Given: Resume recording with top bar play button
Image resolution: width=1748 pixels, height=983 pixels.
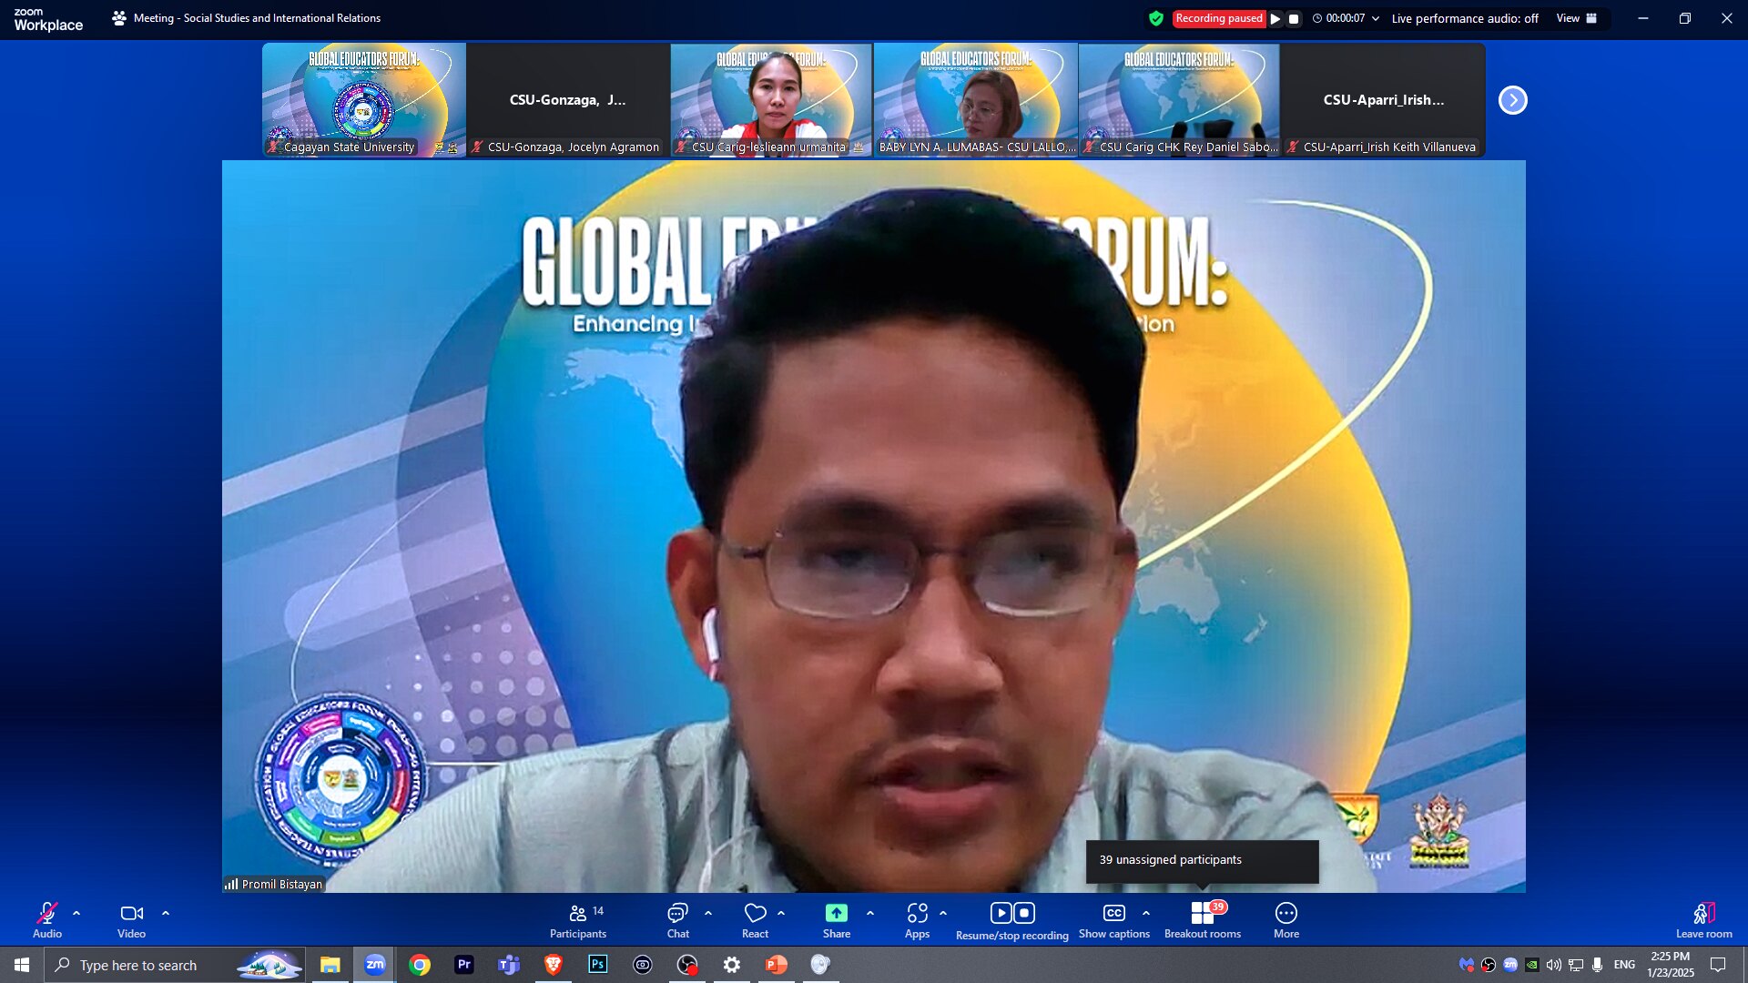Looking at the screenshot, I should 1275,18.
